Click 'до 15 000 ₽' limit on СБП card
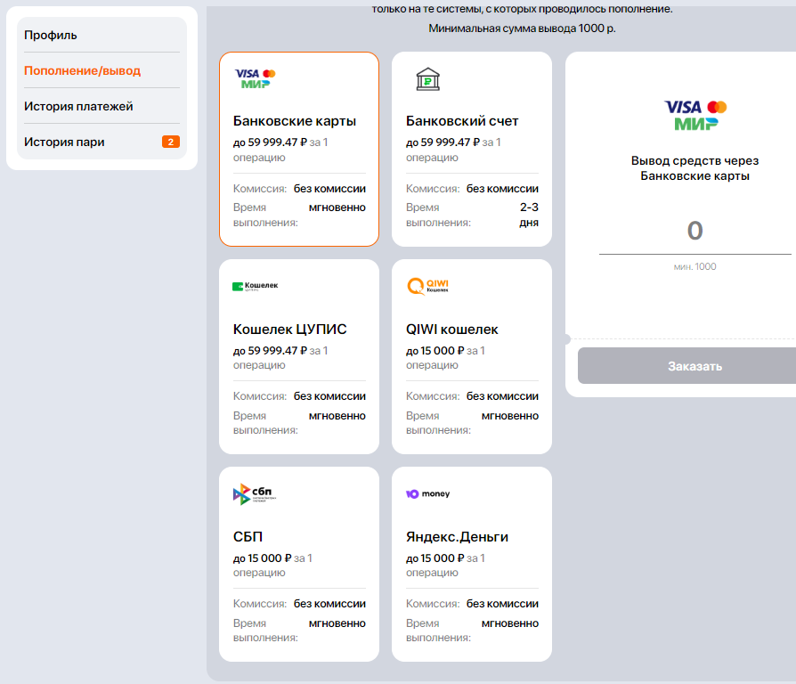 point(263,558)
